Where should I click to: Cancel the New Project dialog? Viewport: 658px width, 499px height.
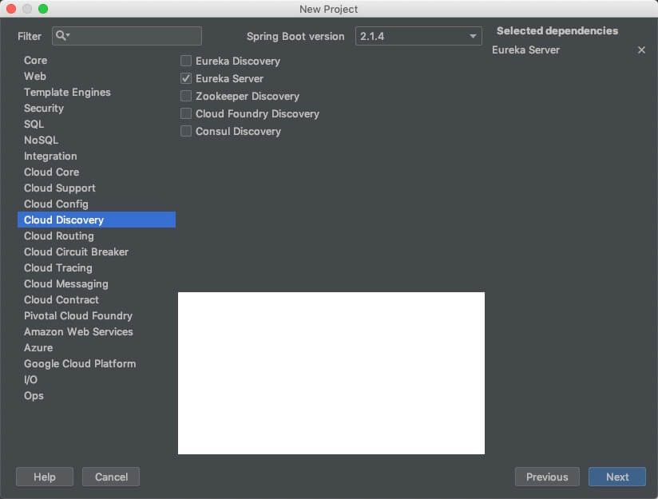tap(111, 477)
